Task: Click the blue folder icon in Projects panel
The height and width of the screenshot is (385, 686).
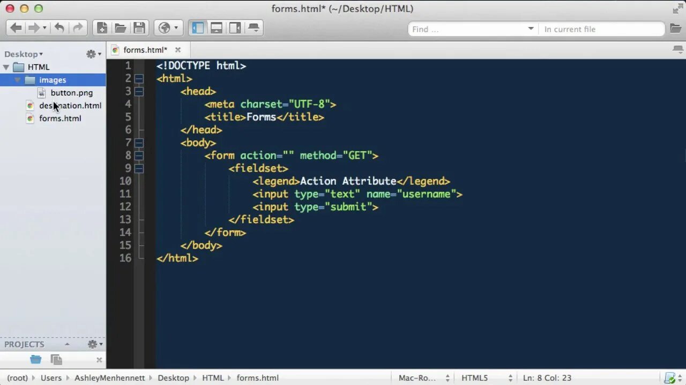Action: click(36, 360)
